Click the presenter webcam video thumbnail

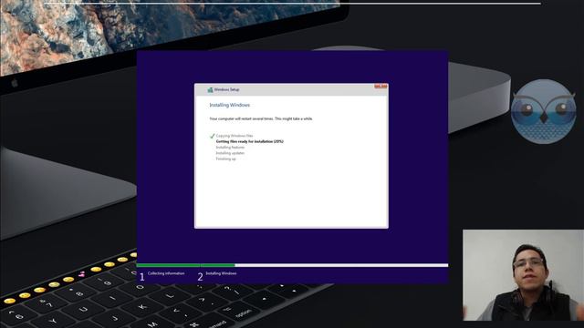tap(523, 275)
